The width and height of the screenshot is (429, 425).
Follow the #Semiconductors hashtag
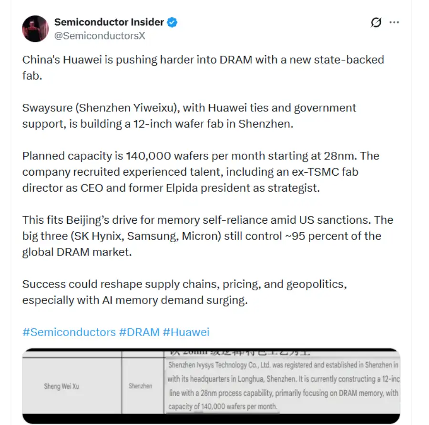pyautogui.click(x=69, y=332)
